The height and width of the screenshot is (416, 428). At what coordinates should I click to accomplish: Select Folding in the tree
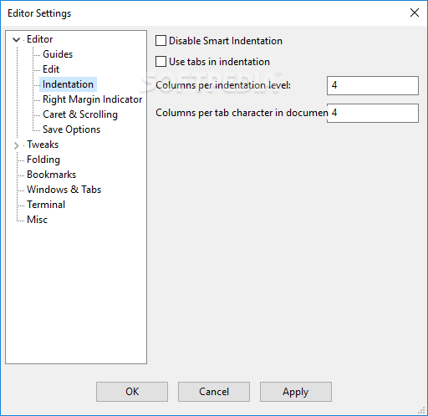click(43, 160)
